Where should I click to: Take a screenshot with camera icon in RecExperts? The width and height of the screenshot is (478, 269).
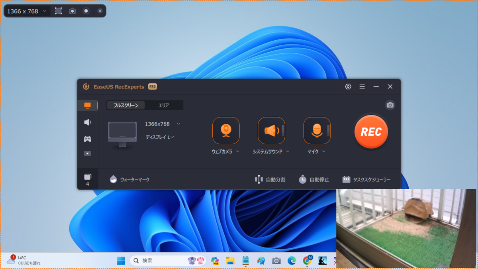(390, 105)
